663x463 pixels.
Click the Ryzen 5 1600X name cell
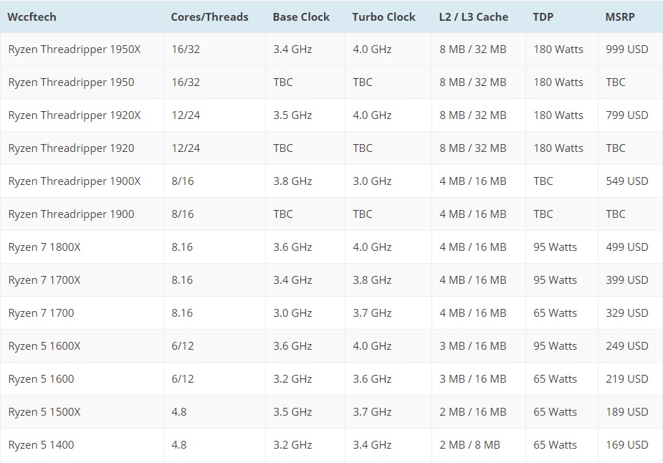coord(44,346)
